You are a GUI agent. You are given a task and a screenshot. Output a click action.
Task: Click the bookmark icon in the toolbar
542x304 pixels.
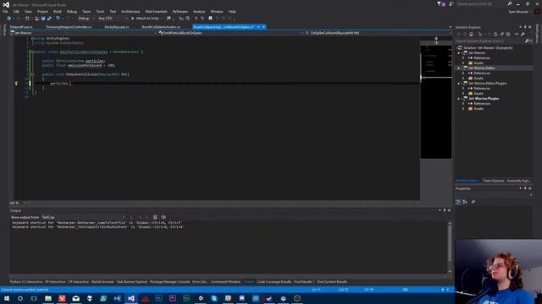click(x=210, y=19)
